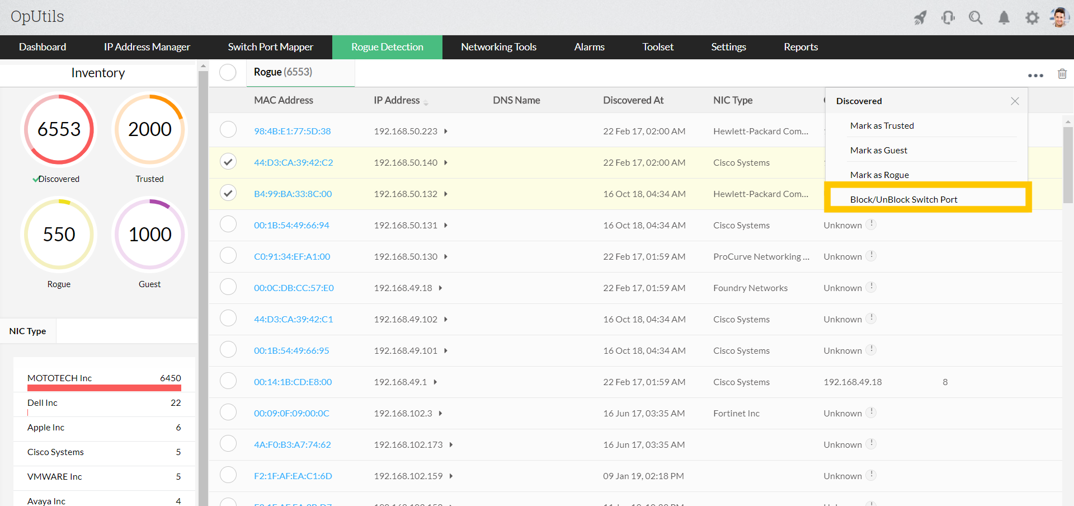This screenshot has width=1074, height=506.
Task: Select Mark as Trusted menu entry
Action: pyautogui.click(x=882, y=126)
